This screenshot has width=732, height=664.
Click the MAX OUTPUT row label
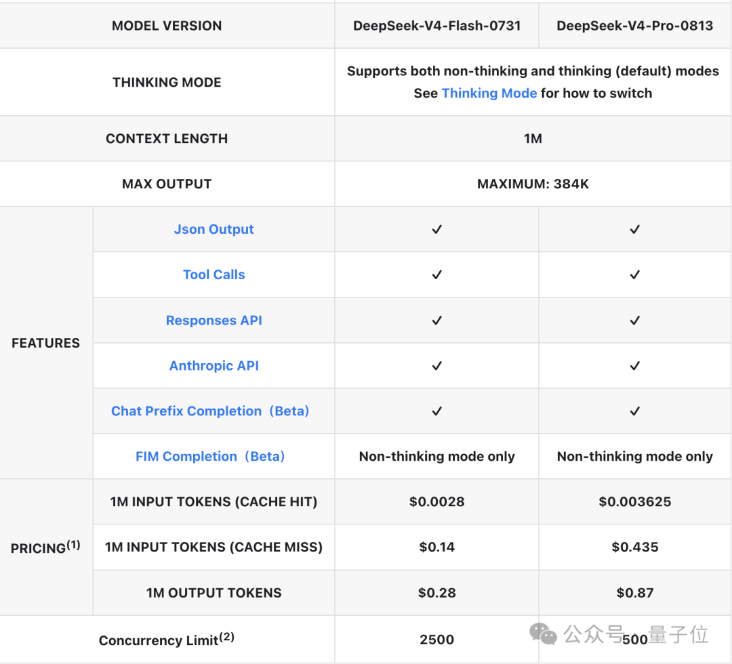point(167,184)
